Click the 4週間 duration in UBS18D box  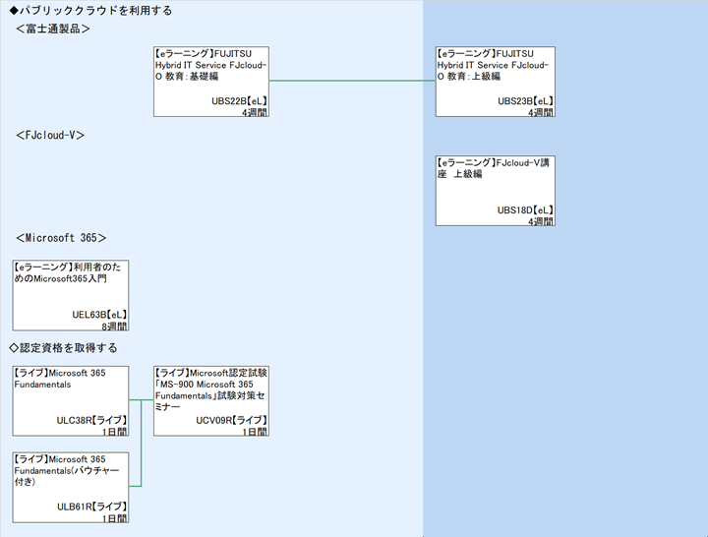[x=541, y=221]
